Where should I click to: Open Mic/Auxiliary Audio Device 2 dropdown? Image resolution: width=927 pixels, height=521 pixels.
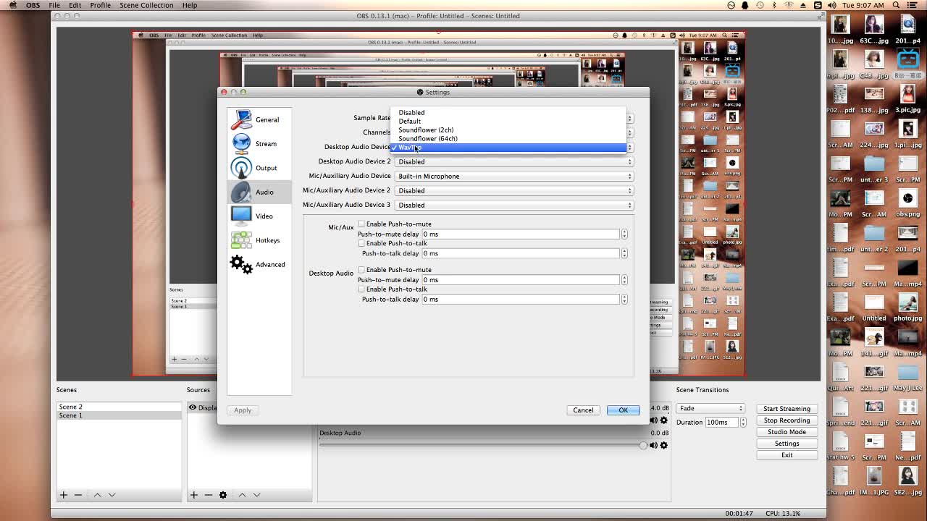(513, 190)
